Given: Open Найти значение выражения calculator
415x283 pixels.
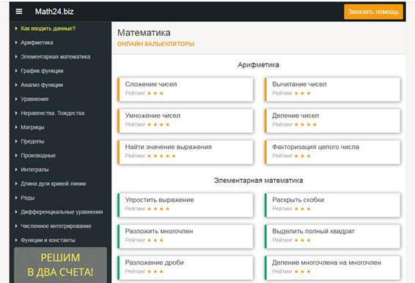Looking at the screenshot, I should click(186, 152).
